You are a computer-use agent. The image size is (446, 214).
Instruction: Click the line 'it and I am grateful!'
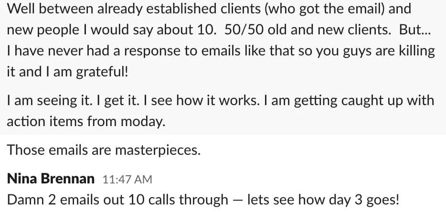point(67,72)
